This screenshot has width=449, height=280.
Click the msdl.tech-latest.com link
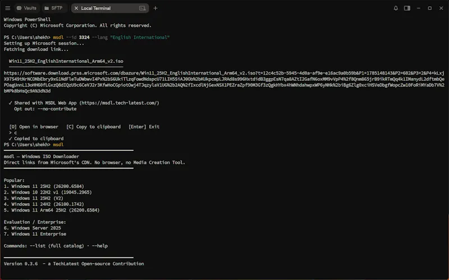pyautogui.click(x=119, y=103)
